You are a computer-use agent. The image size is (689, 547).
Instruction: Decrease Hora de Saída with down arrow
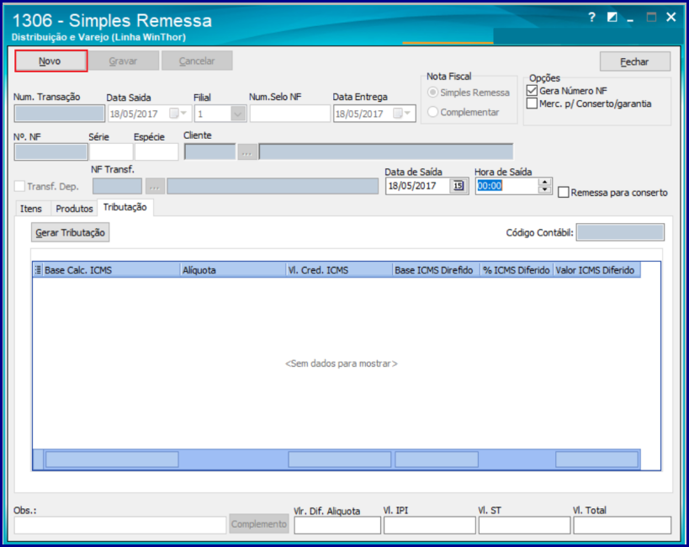pyautogui.click(x=545, y=190)
